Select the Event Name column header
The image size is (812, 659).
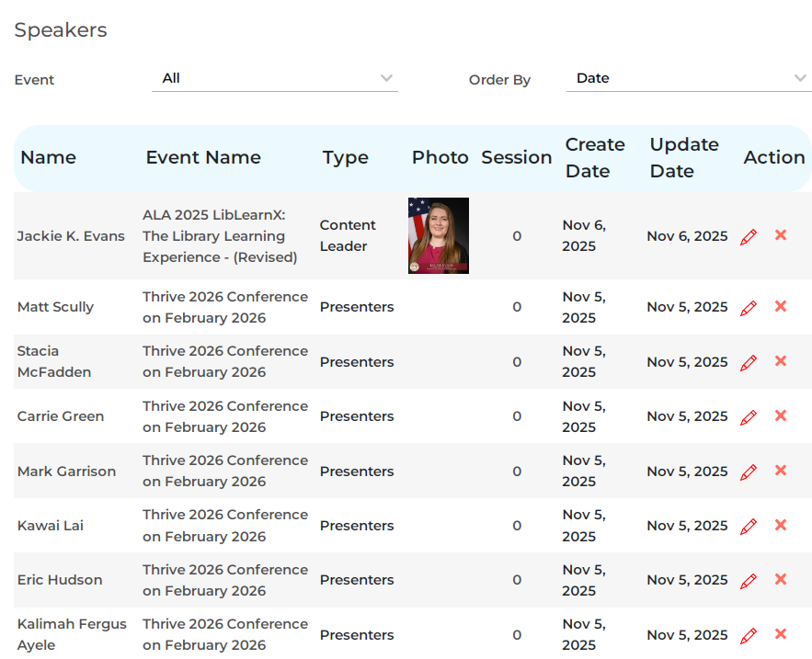(203, 158)
